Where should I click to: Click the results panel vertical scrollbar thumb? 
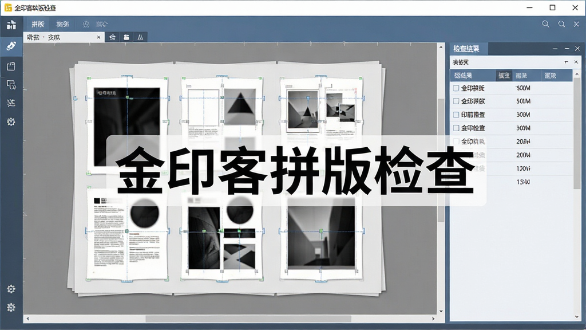tap(577, 133)
